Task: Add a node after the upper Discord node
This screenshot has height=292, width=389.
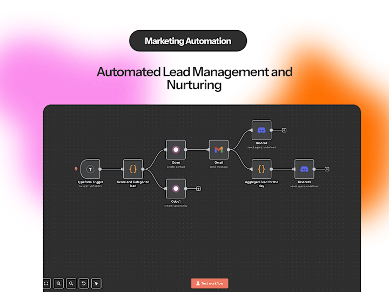Action: click(x=284, y=130)
